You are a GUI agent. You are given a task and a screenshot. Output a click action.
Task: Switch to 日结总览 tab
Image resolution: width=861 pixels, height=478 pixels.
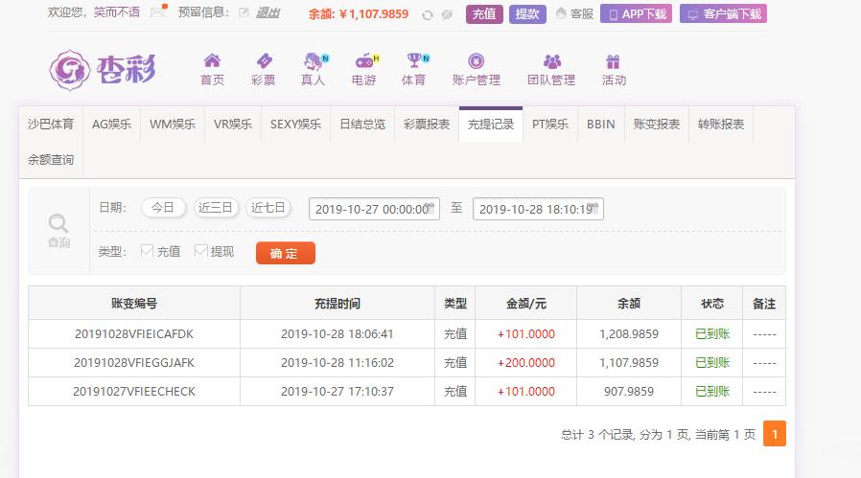pos(362,125)
